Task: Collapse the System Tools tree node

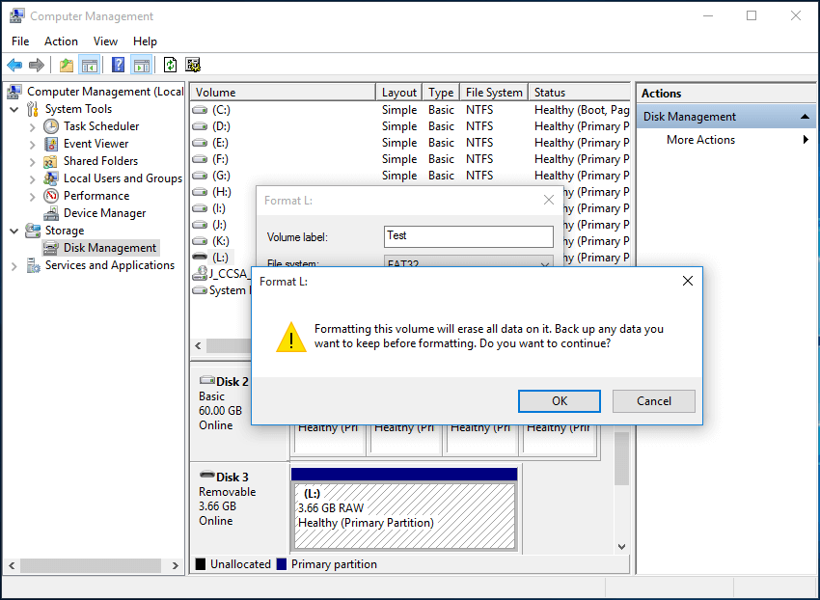Action: point(13,108)
